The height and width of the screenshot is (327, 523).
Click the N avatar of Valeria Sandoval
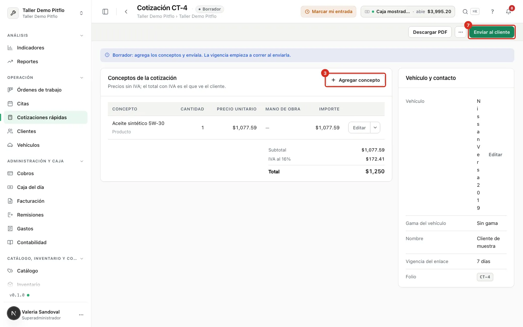coord(14,313)
